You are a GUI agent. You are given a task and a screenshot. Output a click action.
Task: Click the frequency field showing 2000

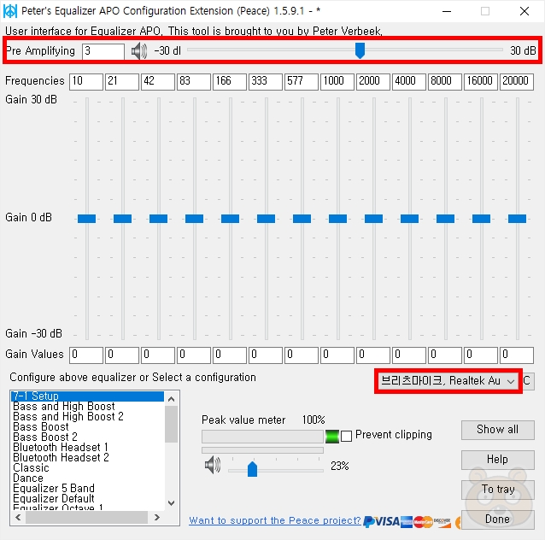[373, 82]
